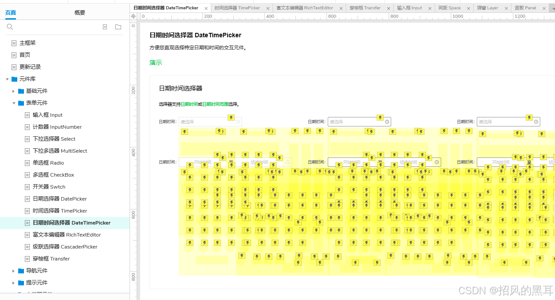Click the green 演示 heading
Viewport: 555px width, 300px height.
156,63
